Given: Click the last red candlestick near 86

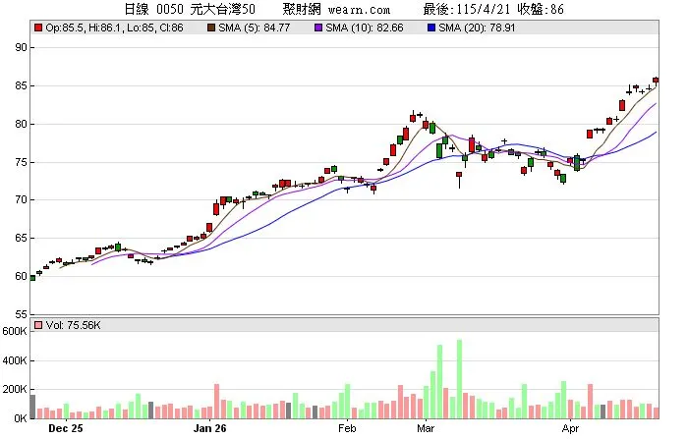Looking at the screenshot, I should pyautogui.click(x=656, y=80).
